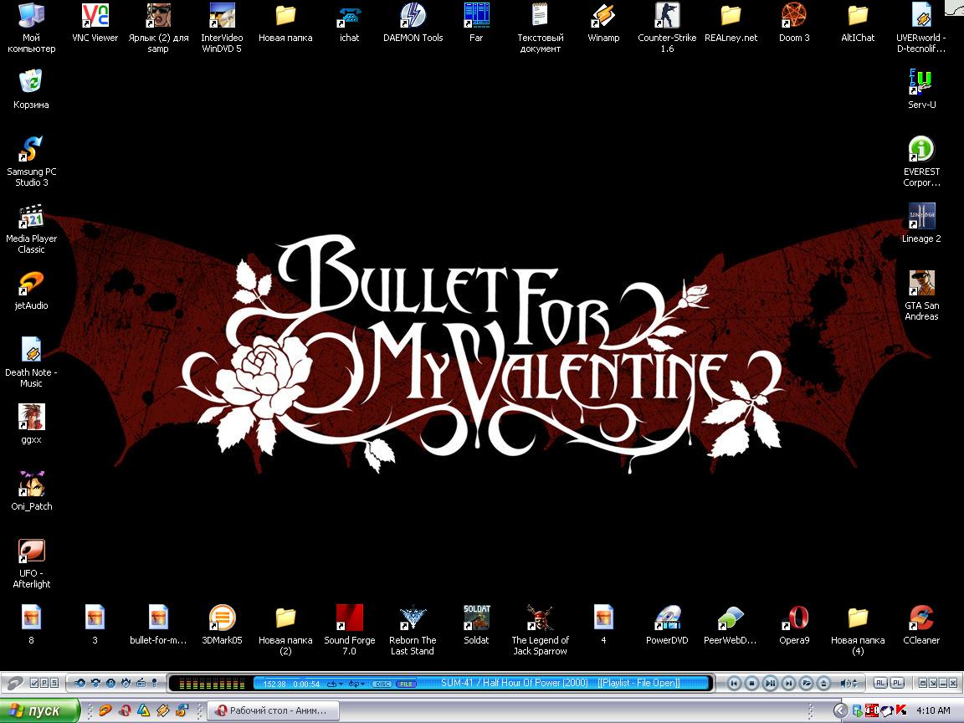Select the Текстовый документ file
Viewport: 964px width, 723px height.
541,28
